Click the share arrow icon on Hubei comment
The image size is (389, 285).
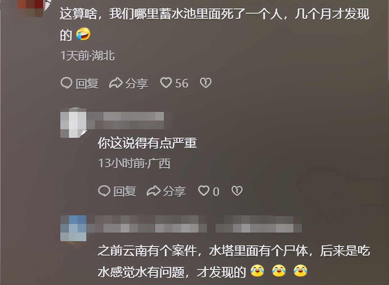[x=116, y=83]
